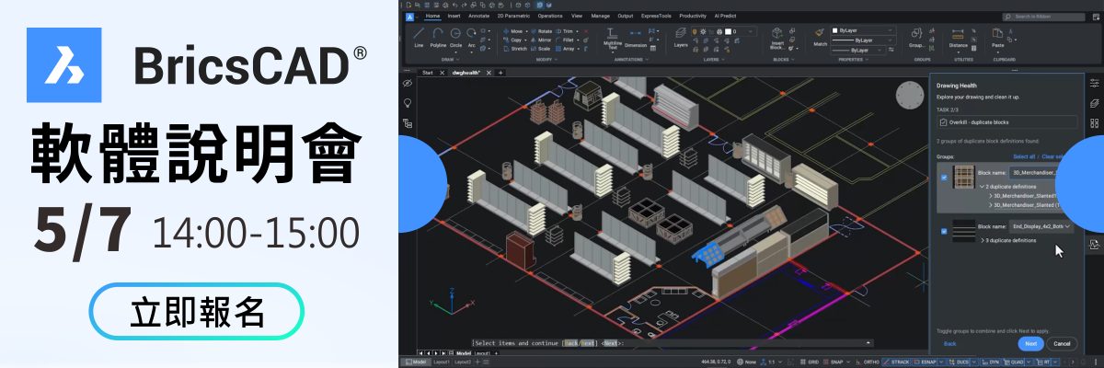Click the BricsCAD logo icon in banner
1104x368 pixels.
pos(65,65)
